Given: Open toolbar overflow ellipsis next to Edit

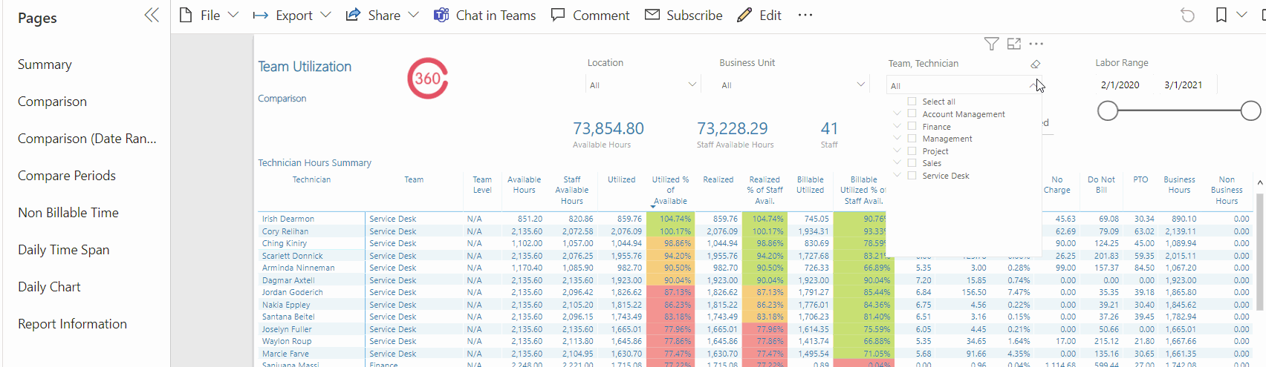Looking at the screenshot, I should 805,16.
